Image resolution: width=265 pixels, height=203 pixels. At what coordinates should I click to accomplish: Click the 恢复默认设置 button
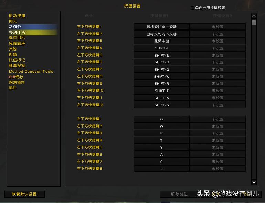click(24, 194)
